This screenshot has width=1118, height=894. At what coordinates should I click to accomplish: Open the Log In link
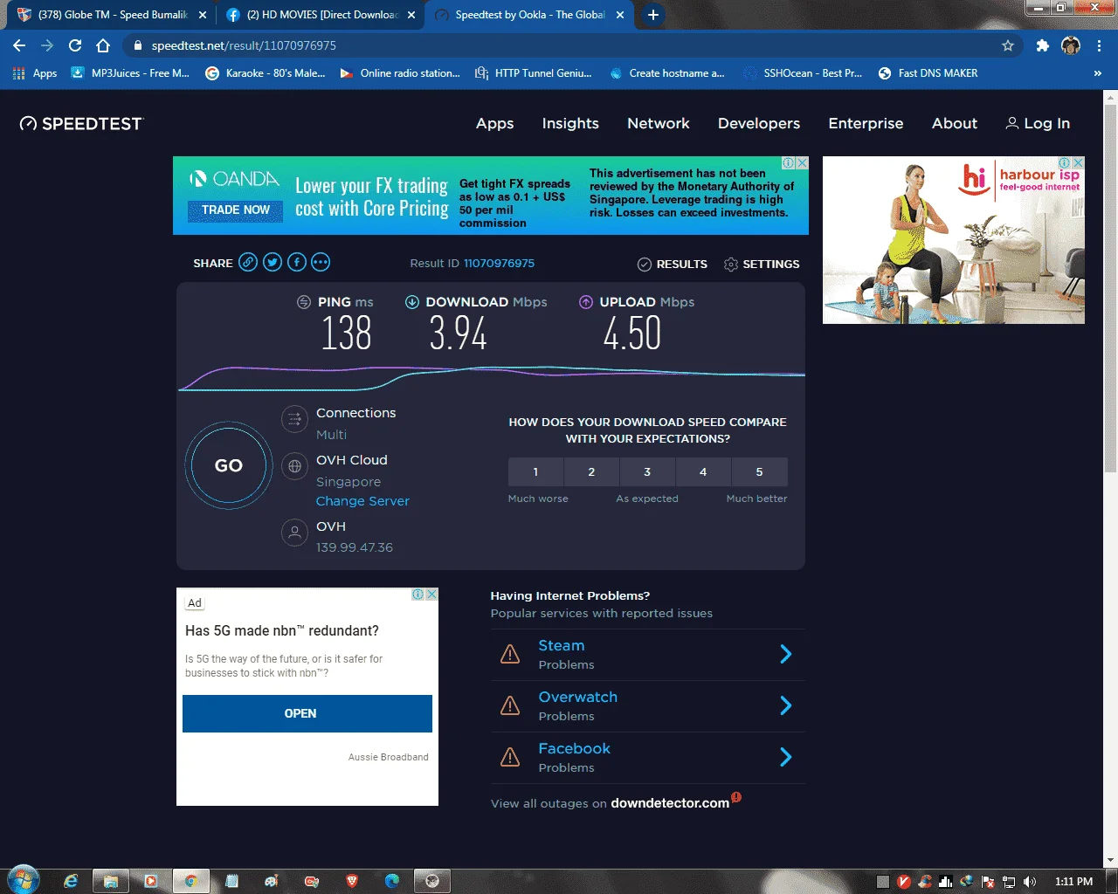(1038, 124)
